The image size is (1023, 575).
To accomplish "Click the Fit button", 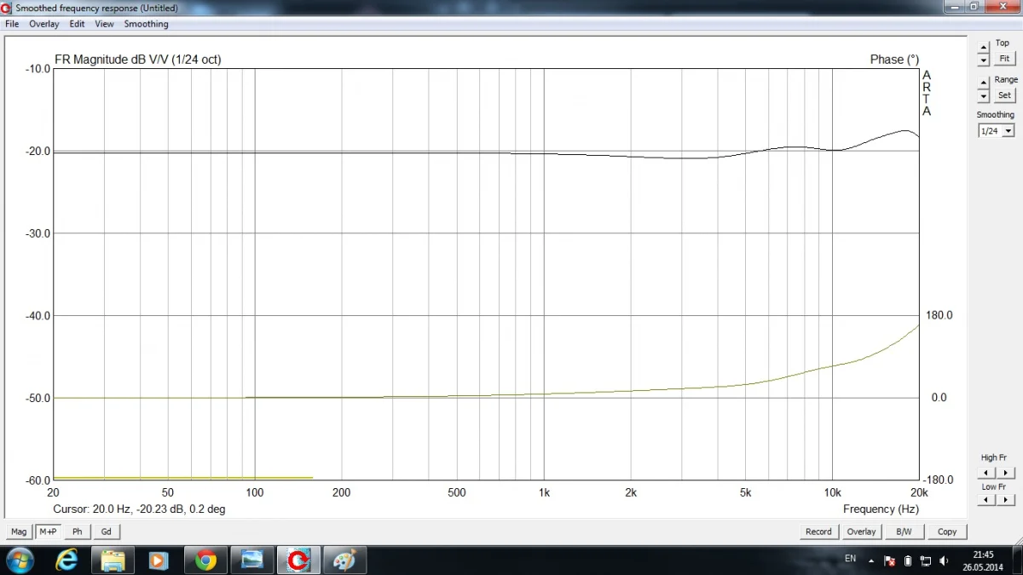I will click(x=1004, y=59).
